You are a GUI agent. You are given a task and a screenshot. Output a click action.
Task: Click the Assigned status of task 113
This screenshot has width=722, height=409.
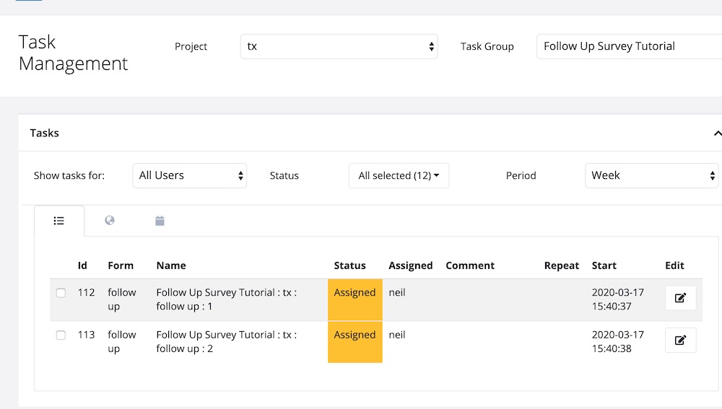coord(355,335)
